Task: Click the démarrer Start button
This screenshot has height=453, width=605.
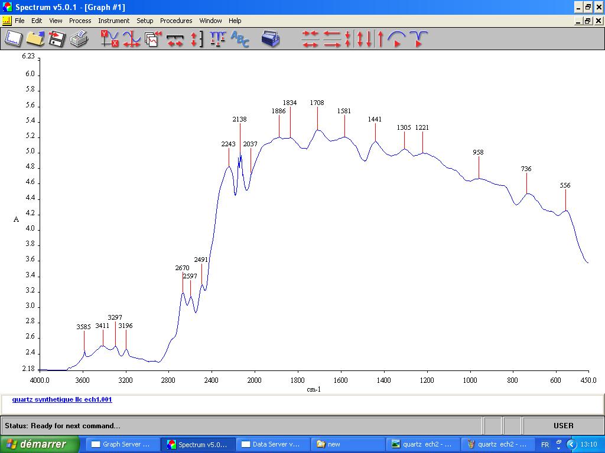Action: (40, 444)
